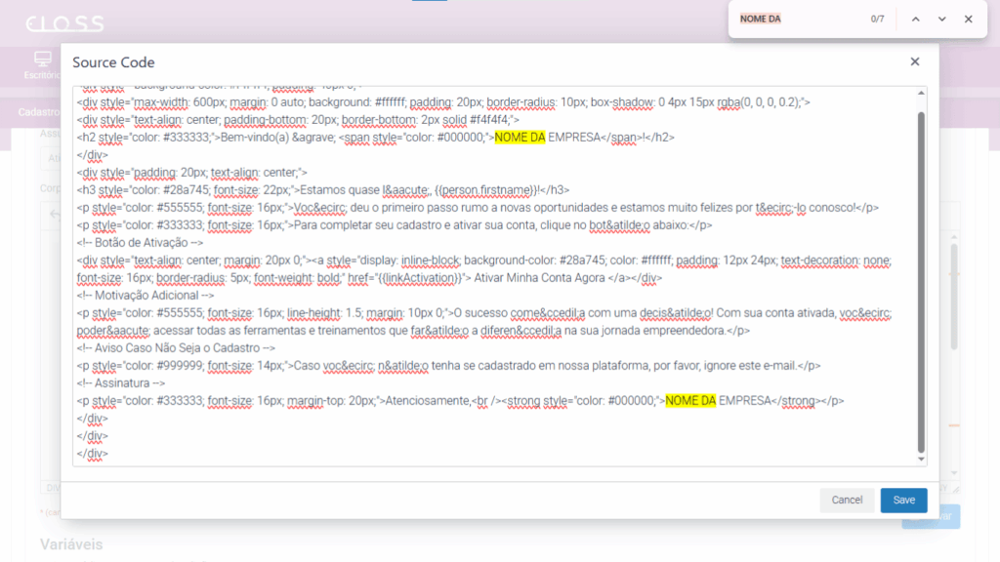Click the 0/7 match counter
Viewport: 1000px width, 562px height.
(x=877, y=20)
